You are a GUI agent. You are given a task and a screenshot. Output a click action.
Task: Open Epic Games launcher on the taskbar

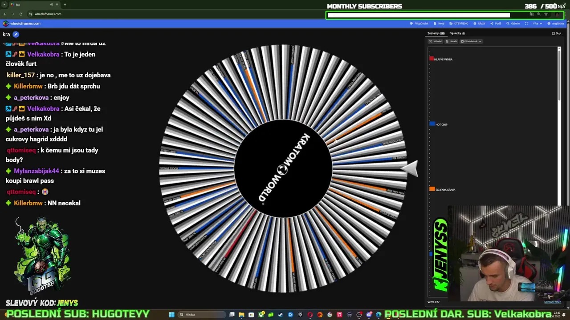click(x=300, y=315)
